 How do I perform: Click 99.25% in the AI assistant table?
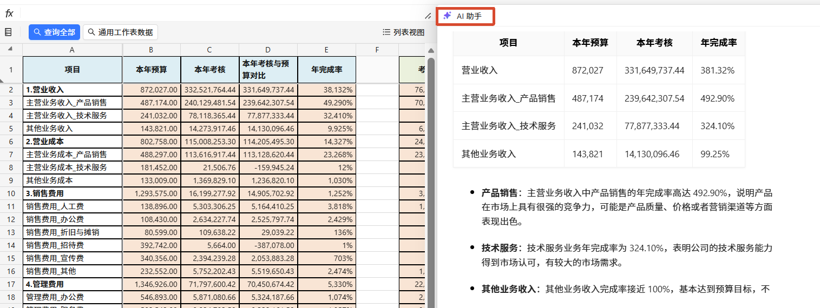point(715,154)
